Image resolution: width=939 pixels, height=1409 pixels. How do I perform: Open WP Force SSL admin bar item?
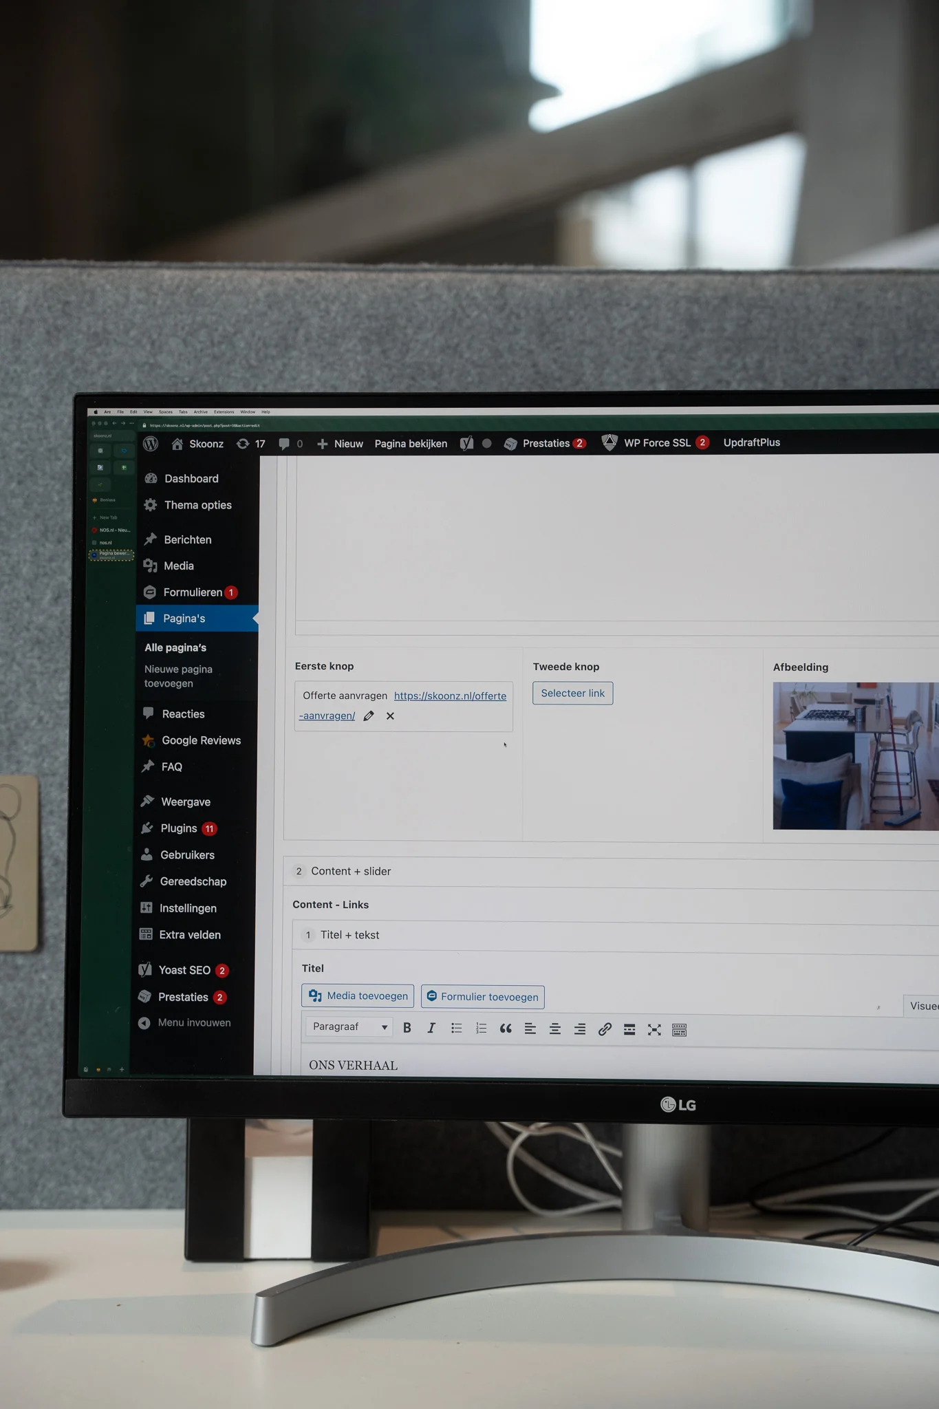(656, 442)
